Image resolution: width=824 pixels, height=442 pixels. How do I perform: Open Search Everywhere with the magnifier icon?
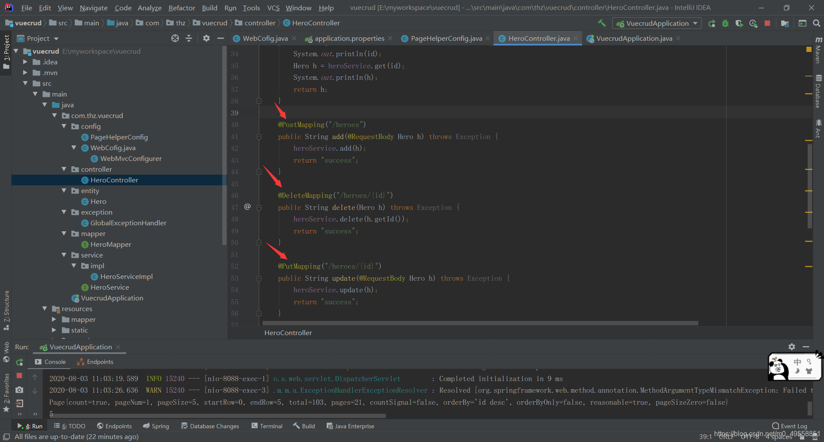817,24
